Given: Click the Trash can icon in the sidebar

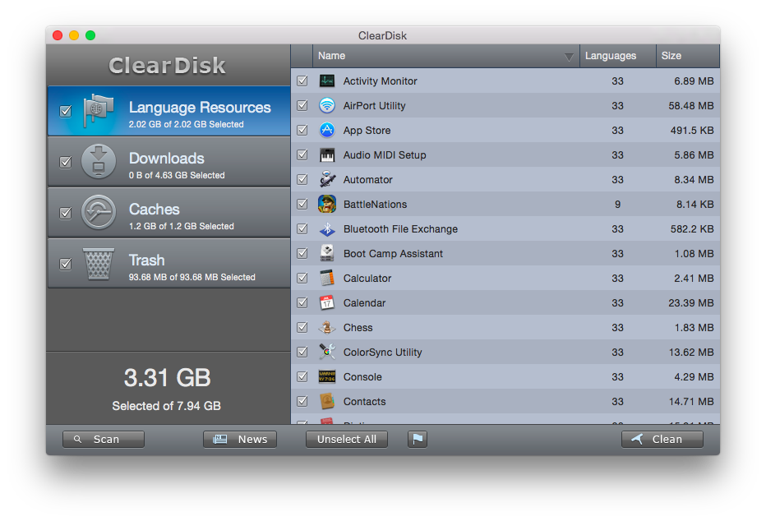Looking at the screenshot, I should pos(99,262).
